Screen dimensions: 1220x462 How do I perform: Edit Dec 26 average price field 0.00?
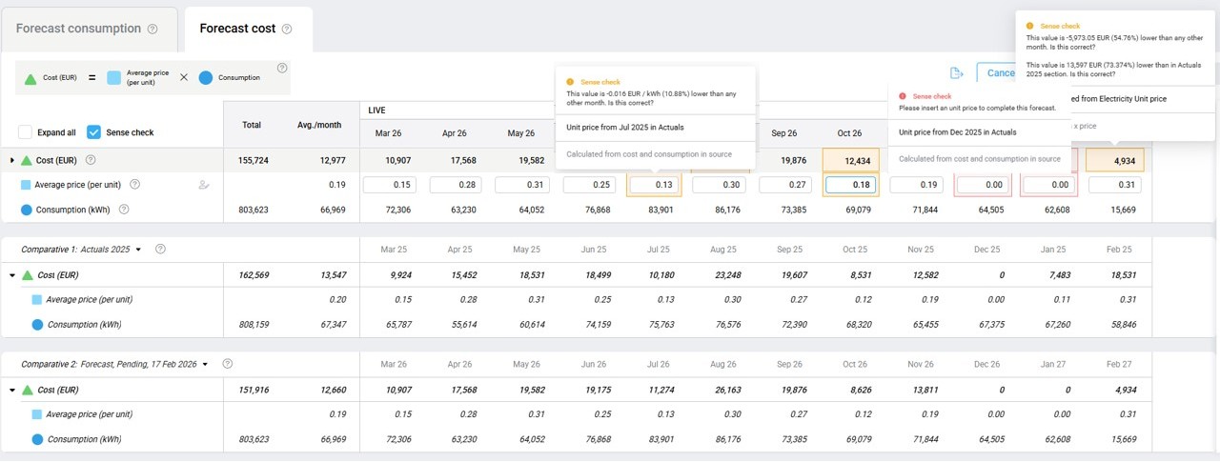tap(982, 185)
